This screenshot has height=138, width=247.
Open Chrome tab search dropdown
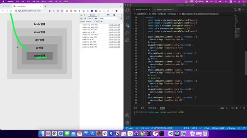(x=120, y=7)
